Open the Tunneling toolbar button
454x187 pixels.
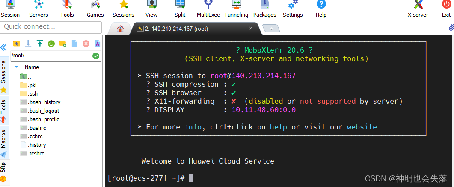click(x=236, y=9)
